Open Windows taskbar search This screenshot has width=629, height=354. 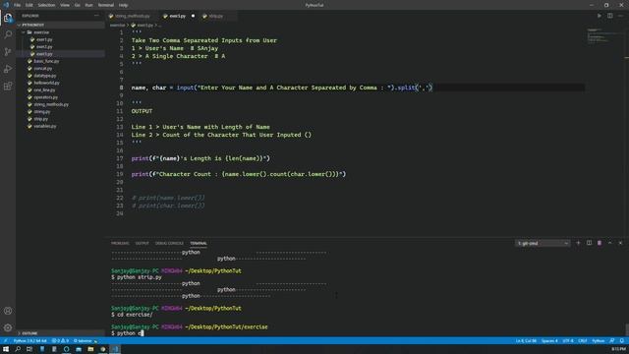click(x=18, y=349)
